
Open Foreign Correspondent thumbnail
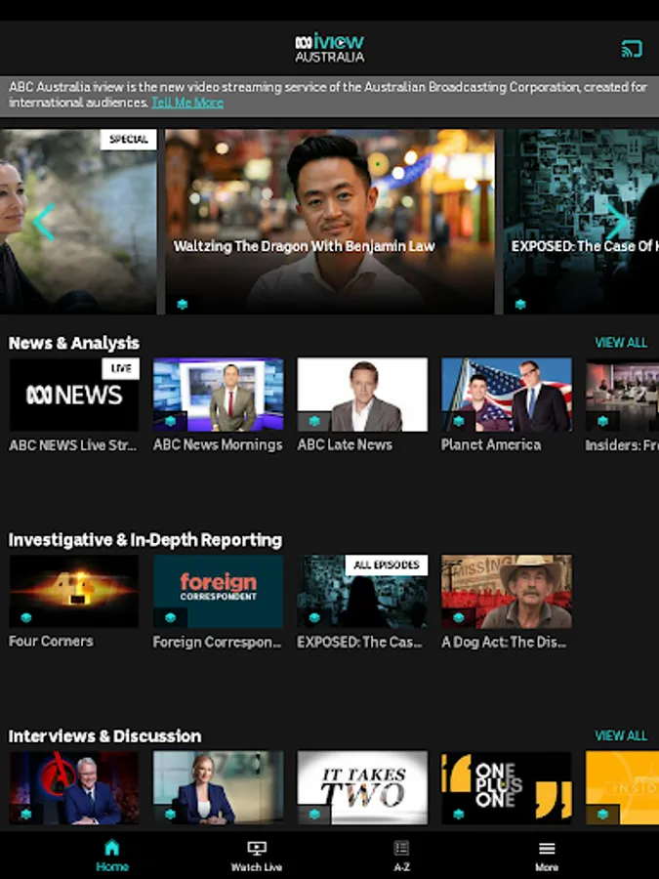click(x=218, y=592)
